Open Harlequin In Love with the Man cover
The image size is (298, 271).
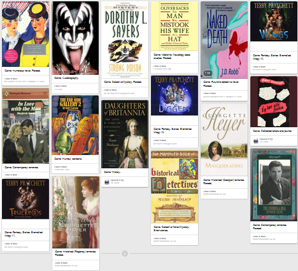click(26, 126)
